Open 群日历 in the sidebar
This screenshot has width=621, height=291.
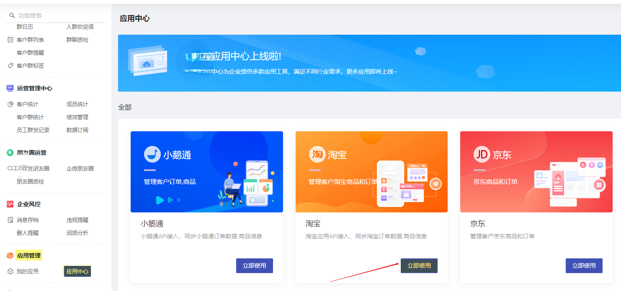(25, 27)
